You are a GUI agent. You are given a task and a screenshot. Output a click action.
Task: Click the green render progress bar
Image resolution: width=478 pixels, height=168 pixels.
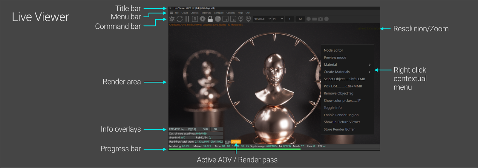pyautogui.click(x=235, y=149)
